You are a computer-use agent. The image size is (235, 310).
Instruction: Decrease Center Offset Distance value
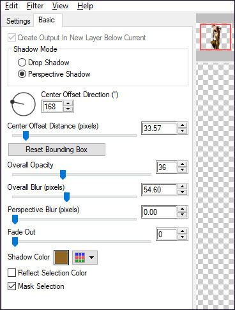(183, 131)
